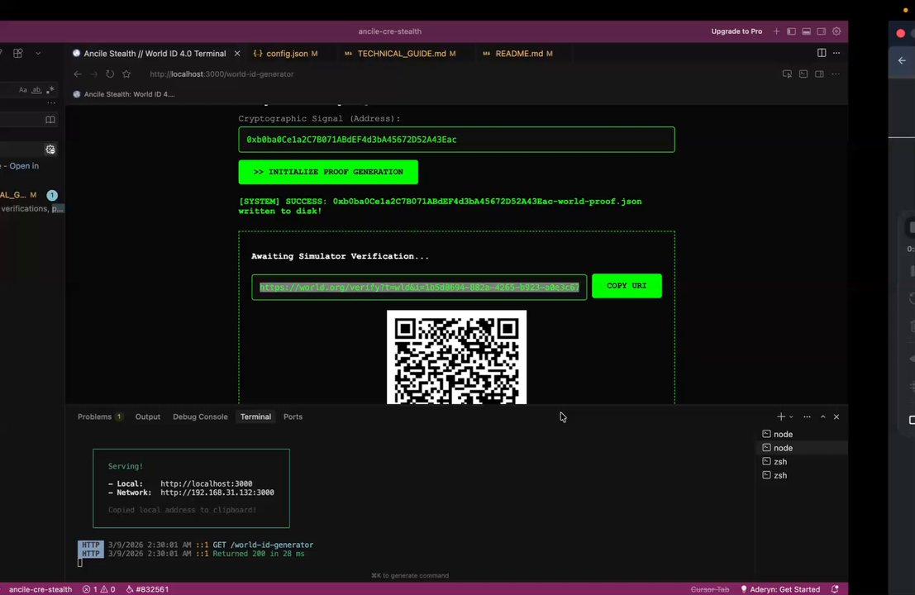Click the side-panel icon in the browser toolbar
Image resolution: width=915 pixels, height=595 pixels.
point(819,74)
